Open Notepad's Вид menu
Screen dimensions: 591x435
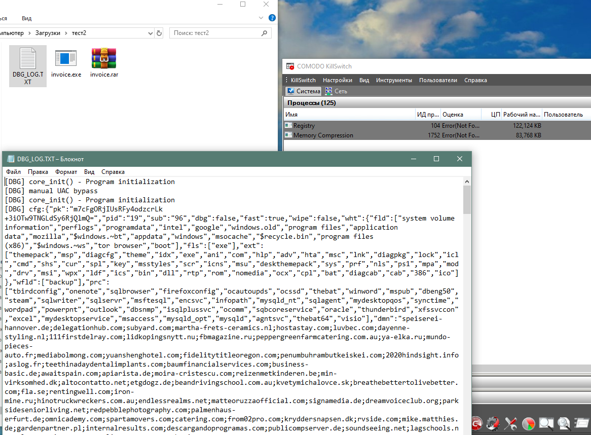click(x=89, y=172)
